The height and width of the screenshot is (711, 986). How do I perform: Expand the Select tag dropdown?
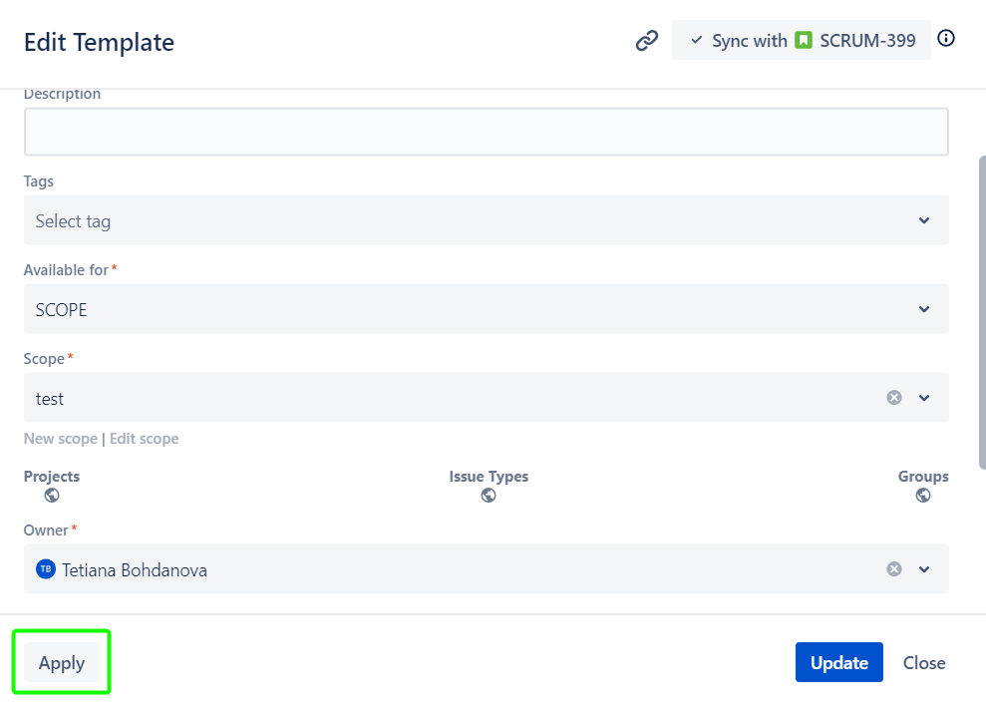pos(923,220)
